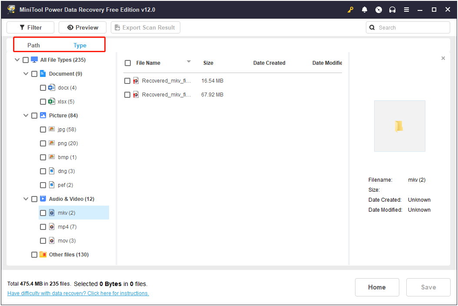458x306 pixels.
Task: Select the mov (3) tree item label
Action: [66, 240]
